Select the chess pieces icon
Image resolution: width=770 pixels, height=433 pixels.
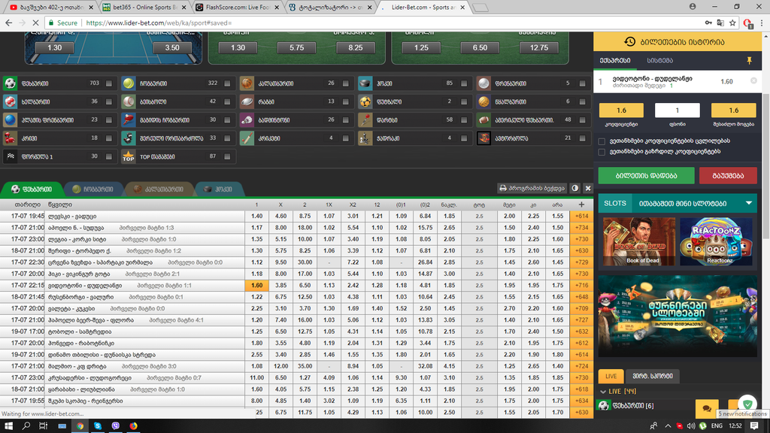[365, 138]
